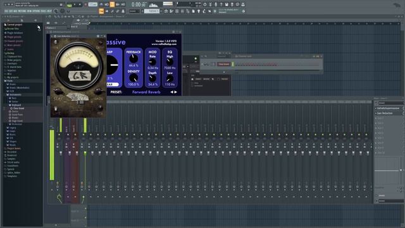
Task: Click the tempo display
Action: point(93,4)
